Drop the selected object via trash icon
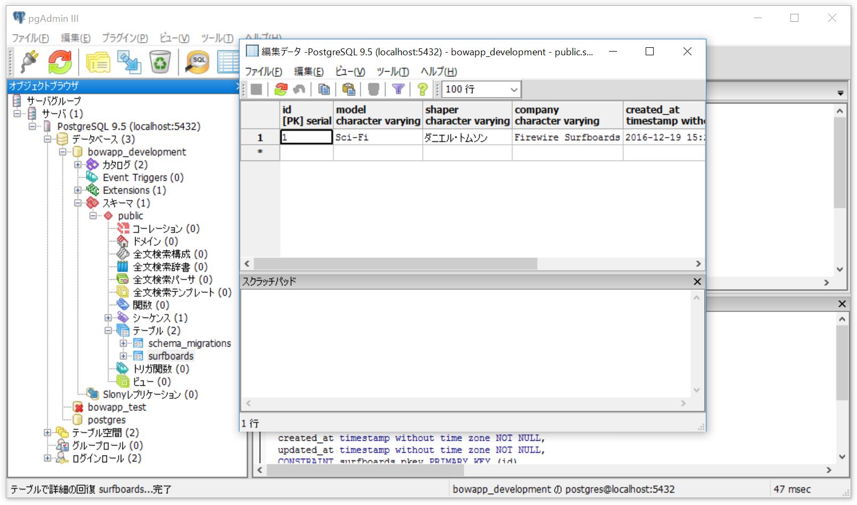The height and width of the screenshot is (505, 857). coord(160,61)
